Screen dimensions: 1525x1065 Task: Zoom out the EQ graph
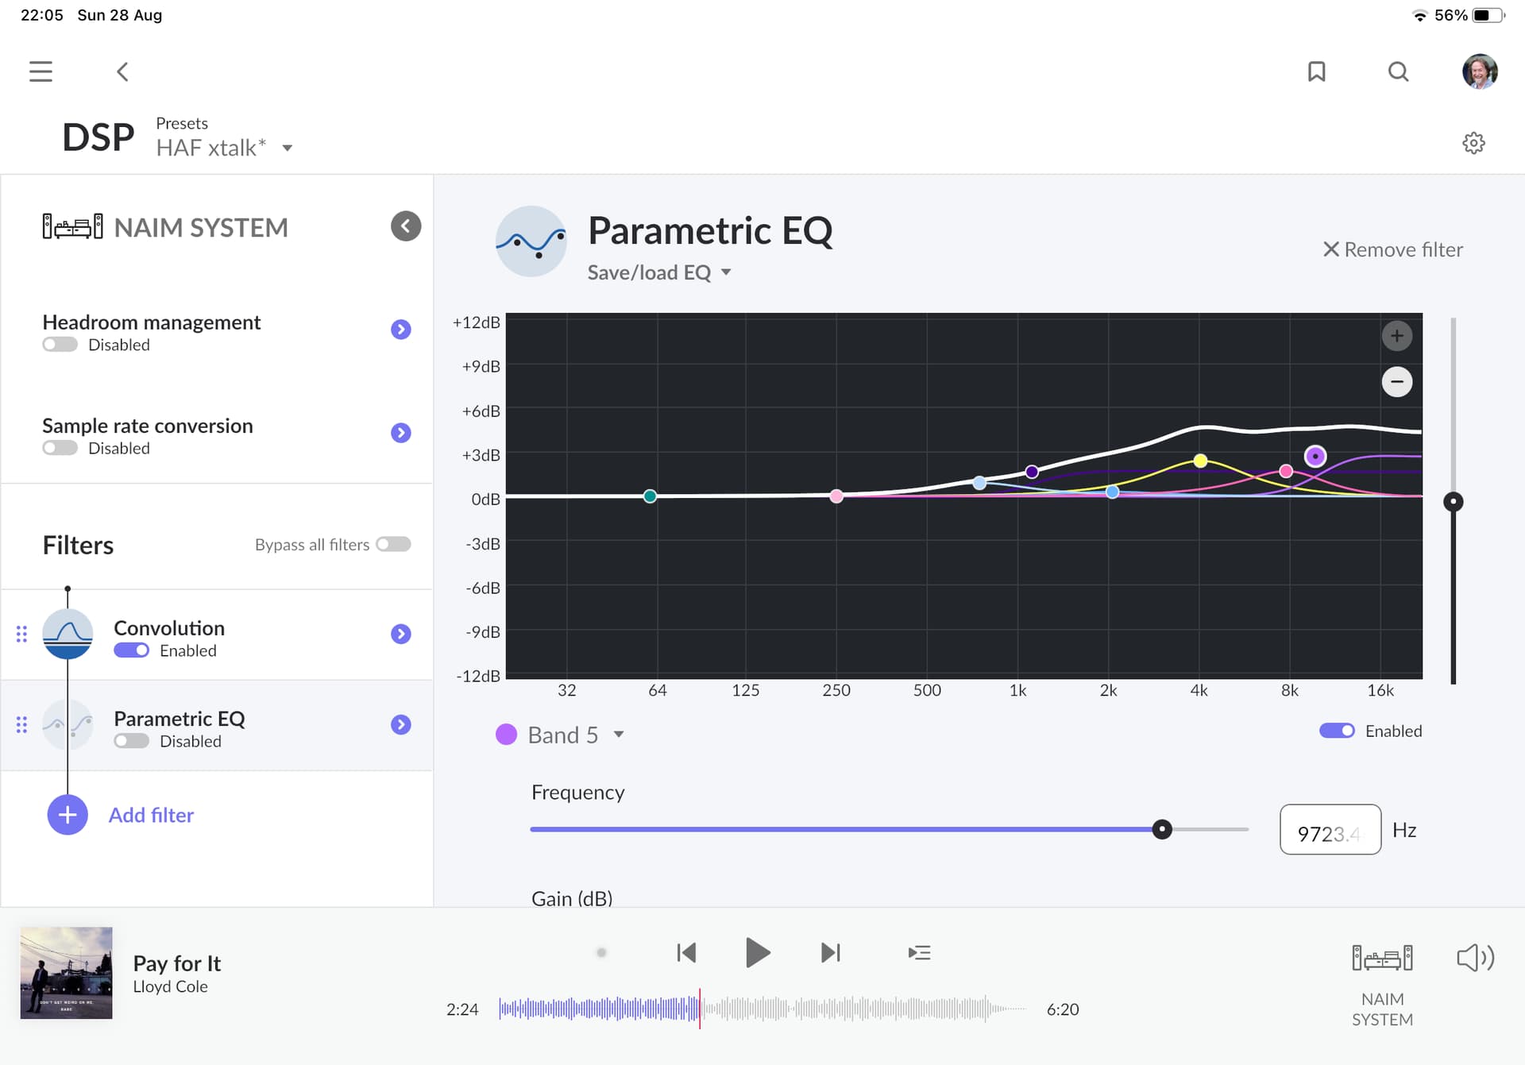pyautogui.click(x=1396, y=382)
